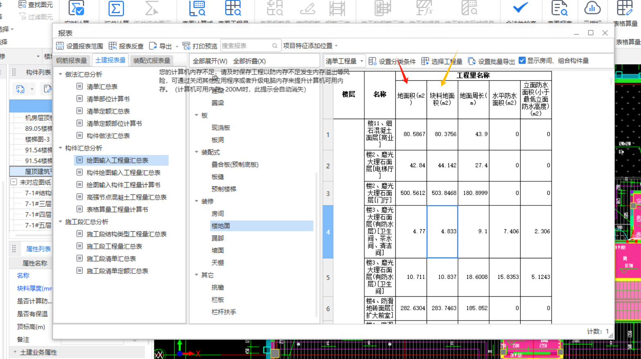Viewport: 641px width, 359px height.
Task: Click the edit icon in 构件列表 panel
Action: (47, 89)
